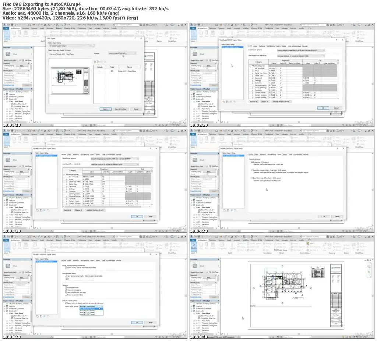Click the favorites star icon in 00:01:10 titlebar
Screen dimensions: 377x341
coord(147,25)
